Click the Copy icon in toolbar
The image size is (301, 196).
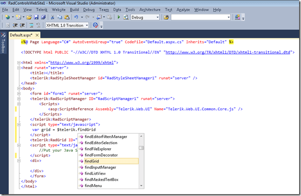tap(60, 17)
